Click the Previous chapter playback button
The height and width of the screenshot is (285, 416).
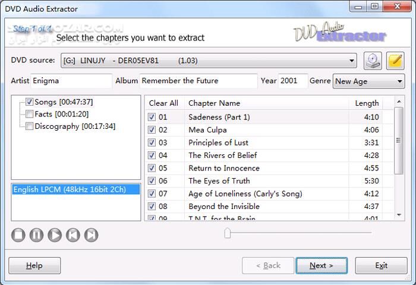tap(73, 235)
